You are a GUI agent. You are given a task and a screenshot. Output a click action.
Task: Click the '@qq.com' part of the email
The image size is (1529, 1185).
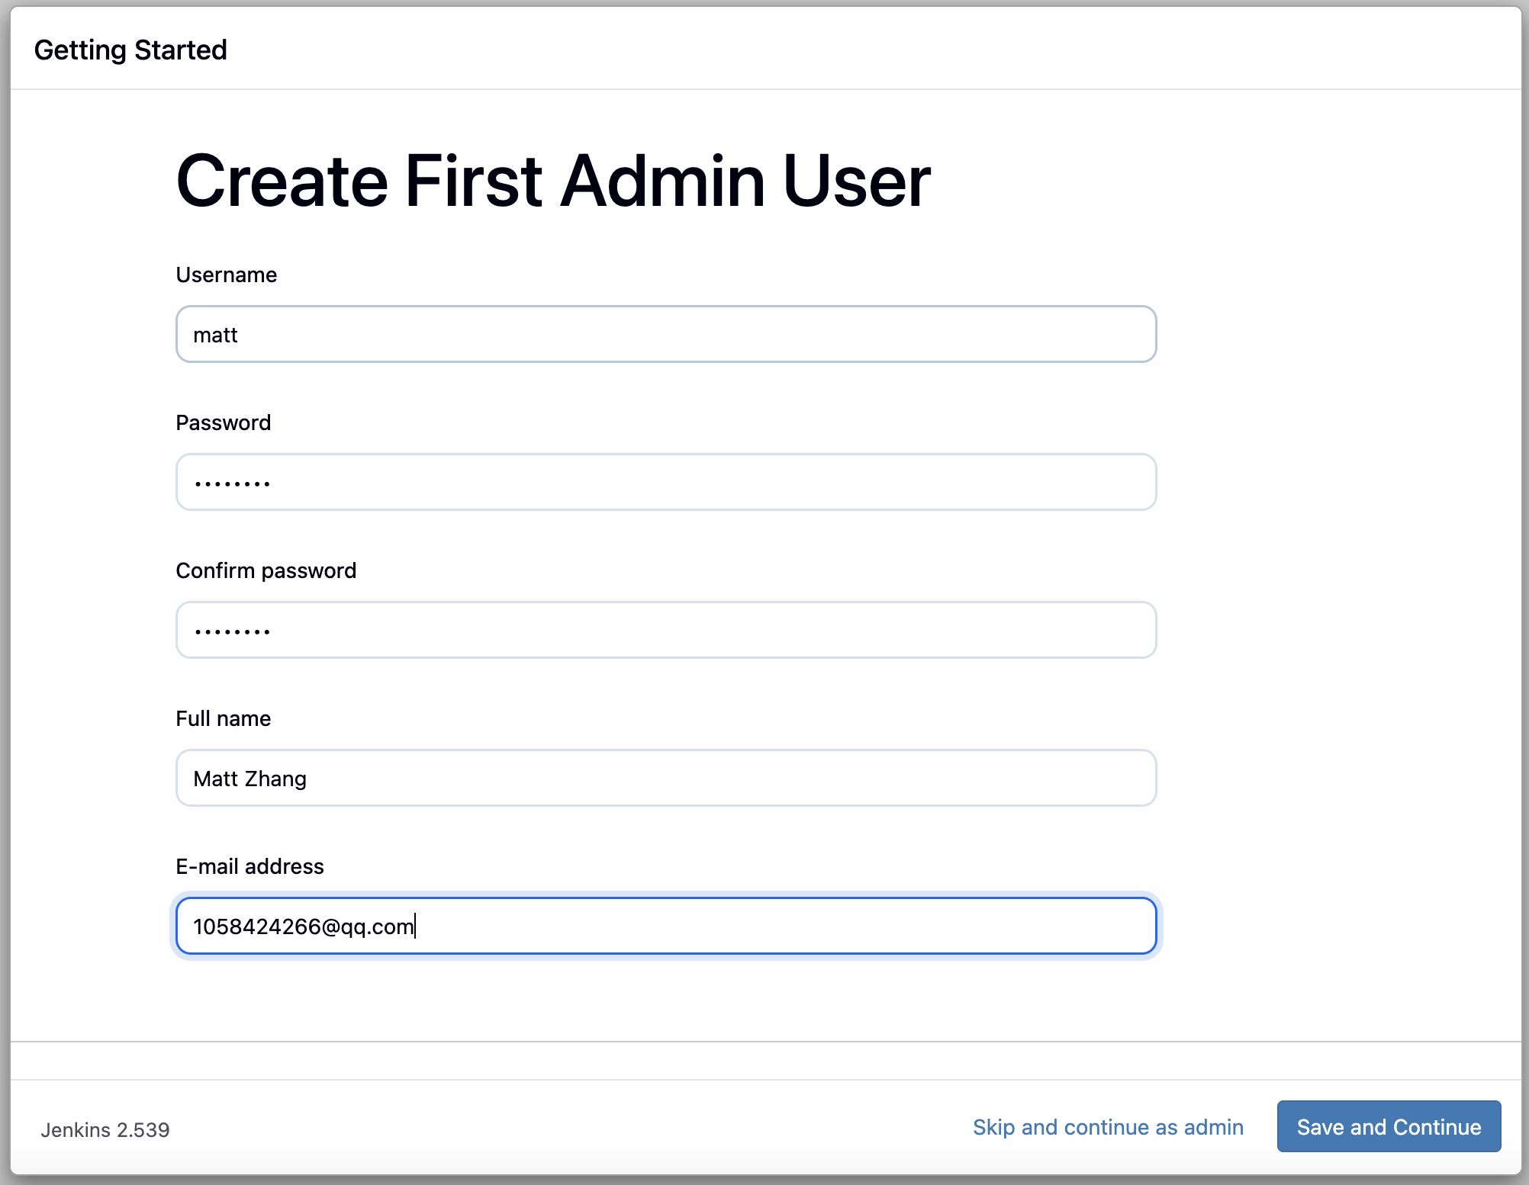pos(368,926)
